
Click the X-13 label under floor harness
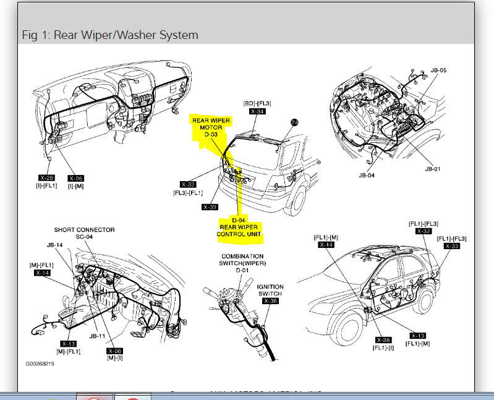[68, 344]
